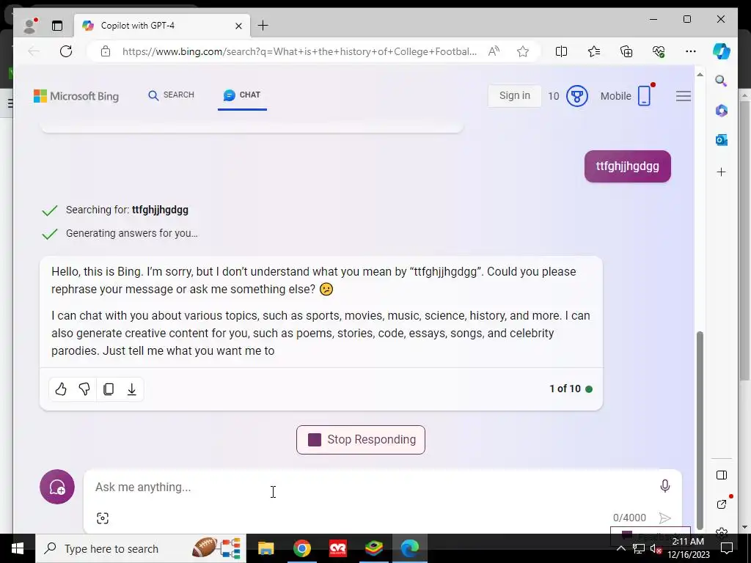751x563 pixels.
Task: Click the Windows taskbar search box
Action: (x=140, y=548)
